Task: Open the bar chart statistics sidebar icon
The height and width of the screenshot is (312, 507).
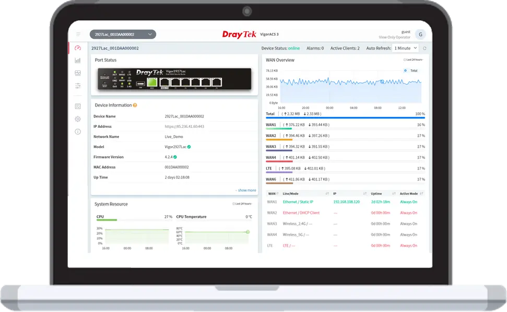Action: pyautogui.click(x=78, y=61)
